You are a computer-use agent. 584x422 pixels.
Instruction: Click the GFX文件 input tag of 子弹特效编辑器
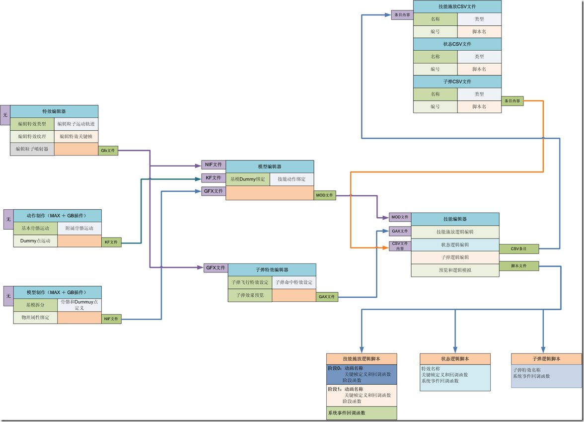(216, 268)
